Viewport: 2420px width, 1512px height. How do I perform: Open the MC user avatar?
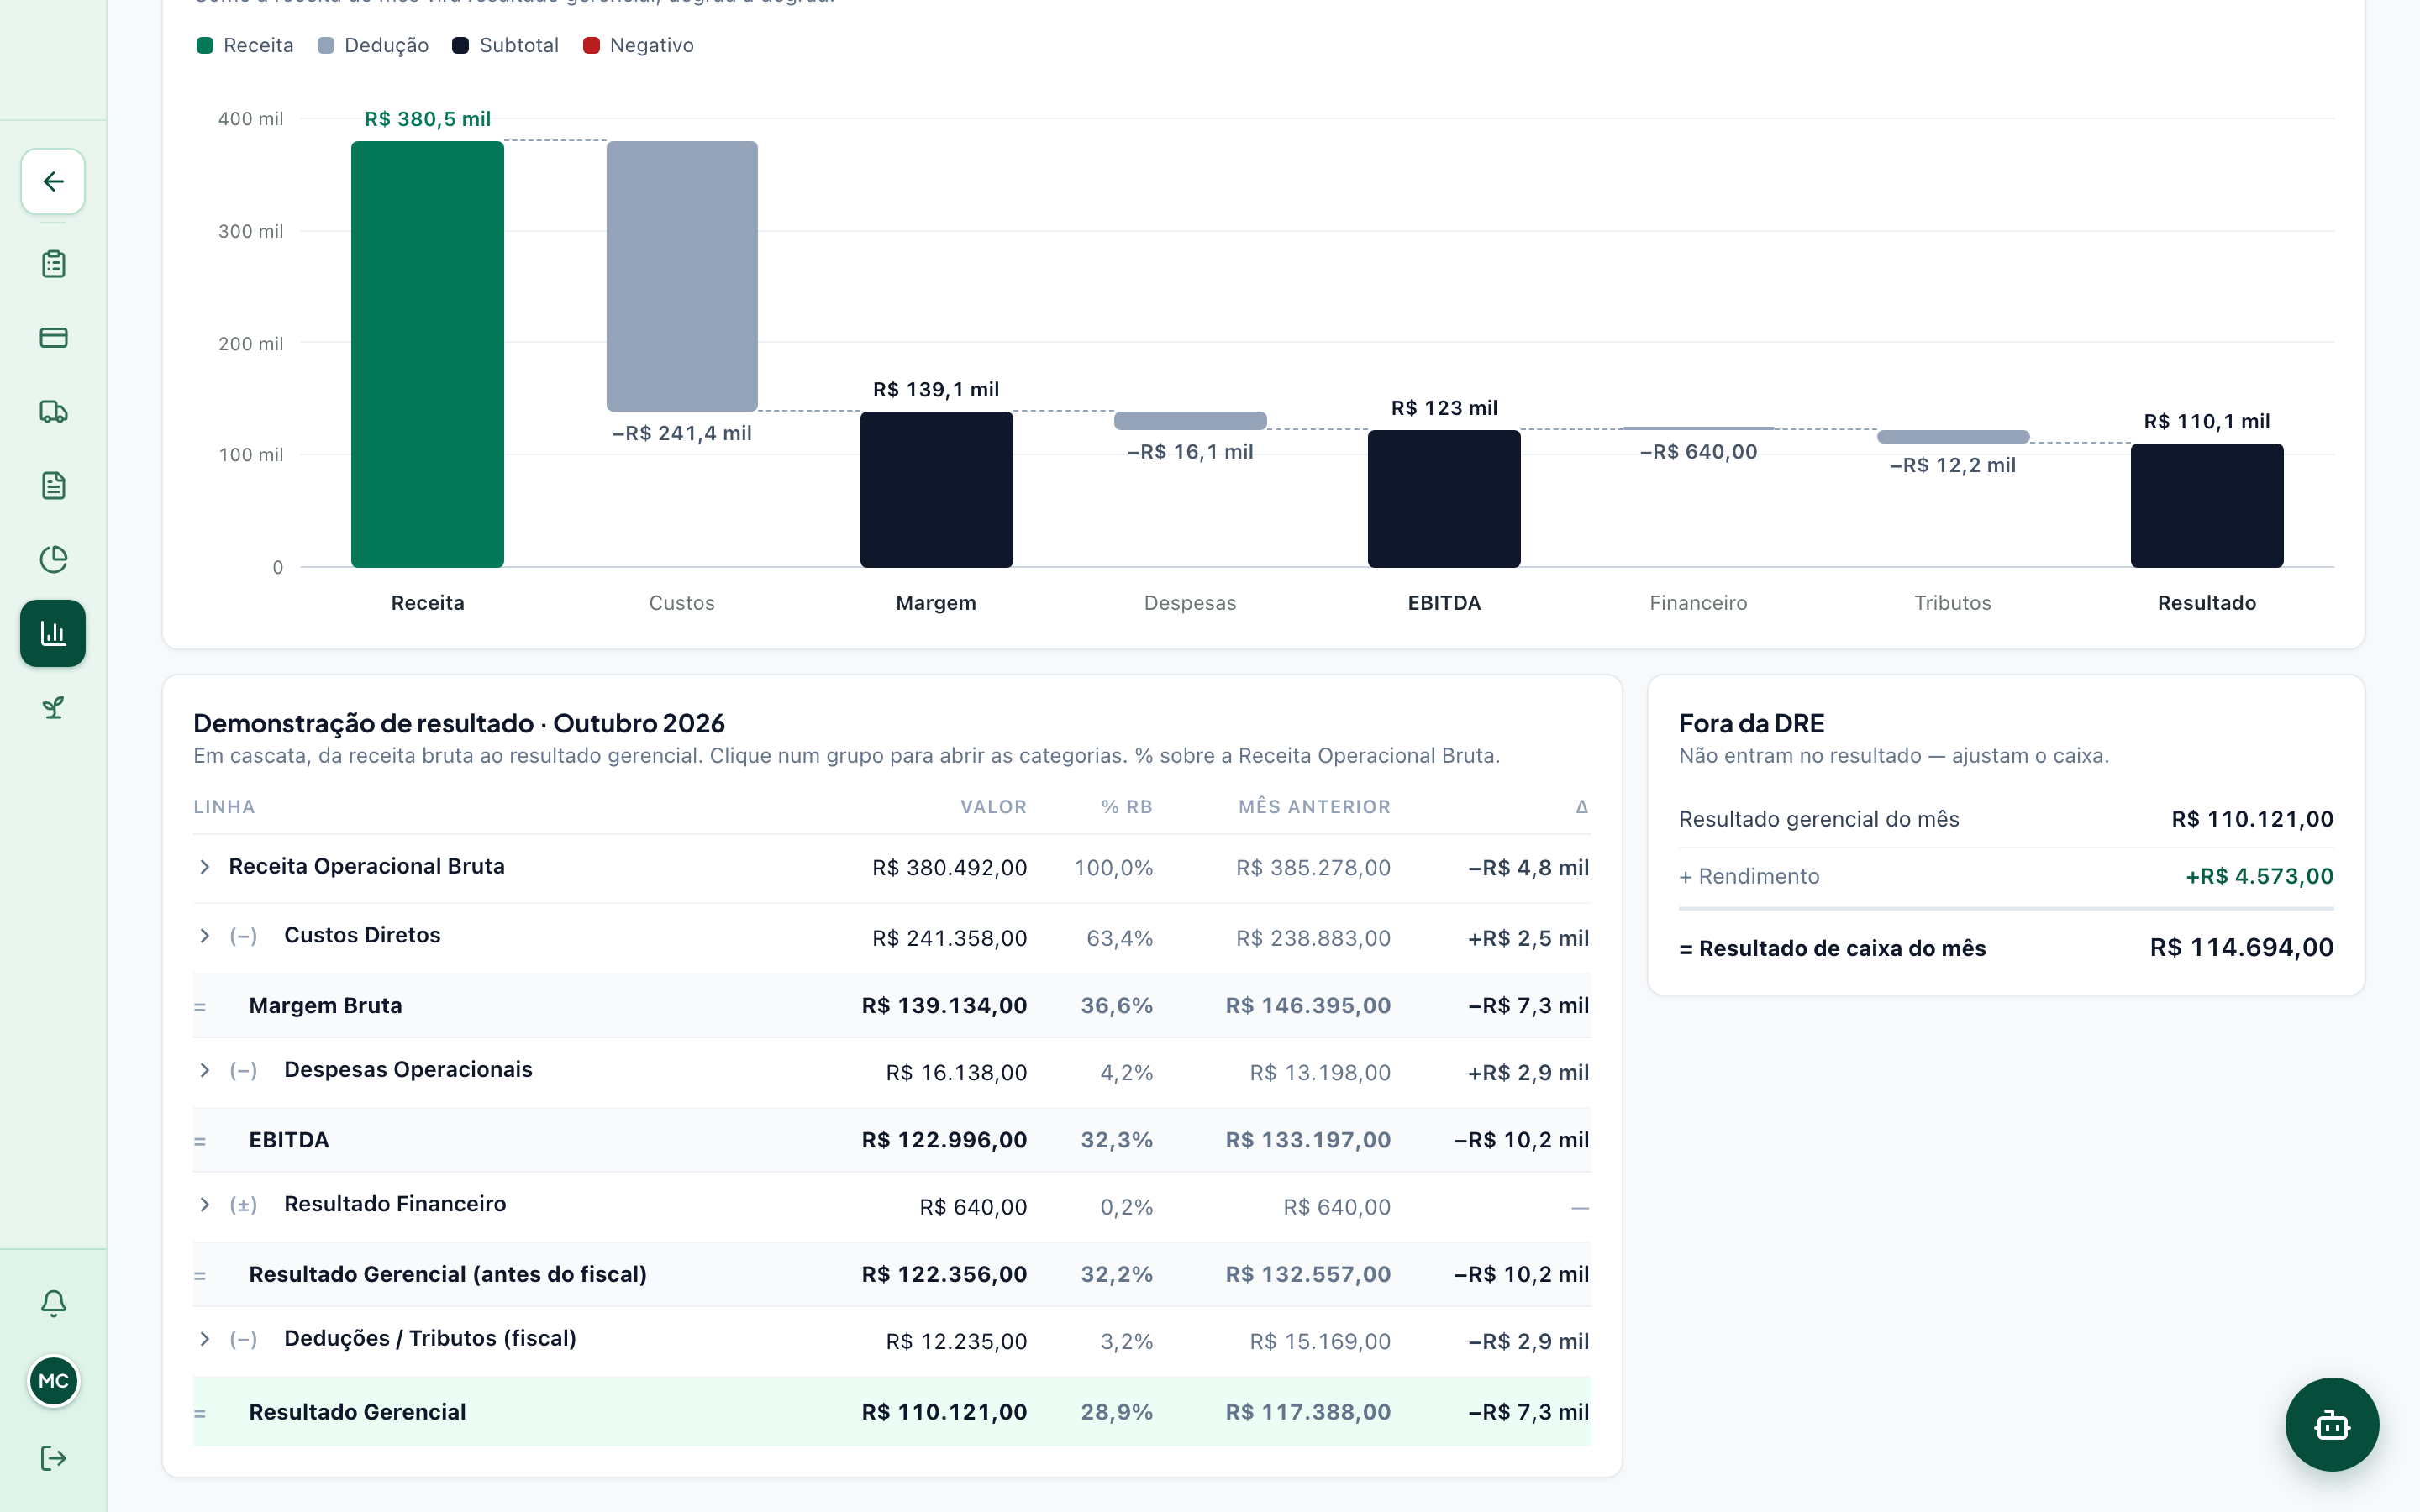click(x=53, y=1381)
